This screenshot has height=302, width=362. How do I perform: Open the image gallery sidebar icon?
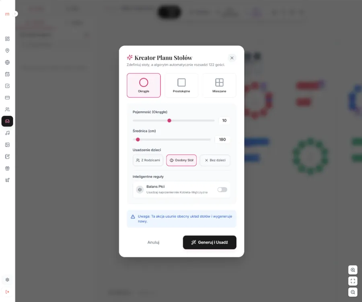(7, 145)
